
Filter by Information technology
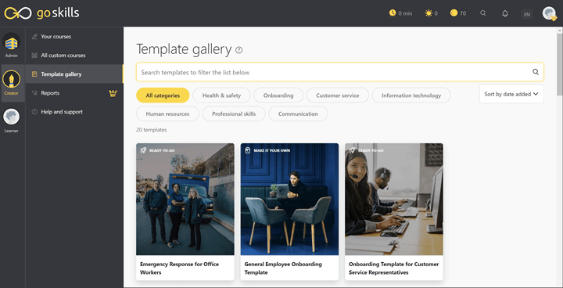click(x=411, y=95)
